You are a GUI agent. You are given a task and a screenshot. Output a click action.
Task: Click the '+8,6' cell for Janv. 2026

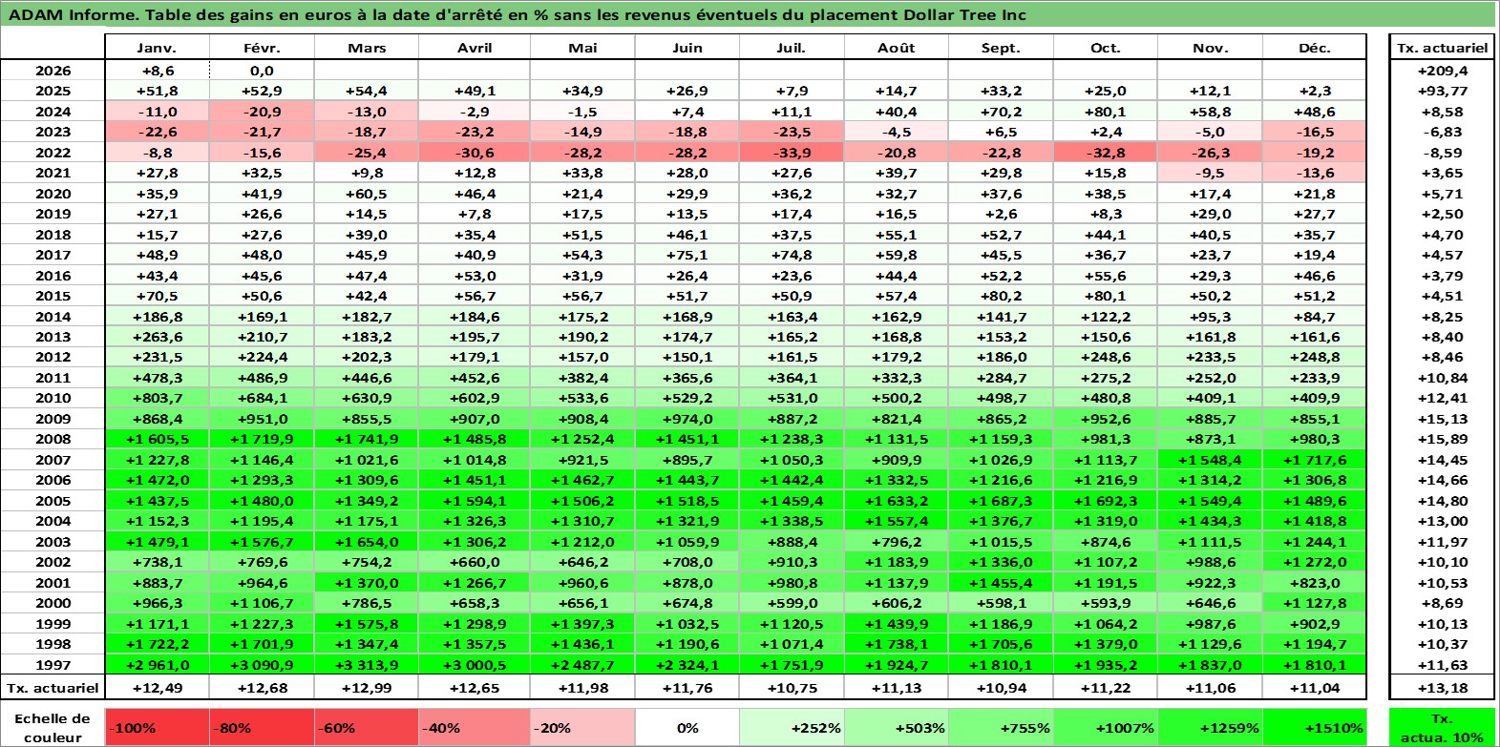tap(157, 71)
